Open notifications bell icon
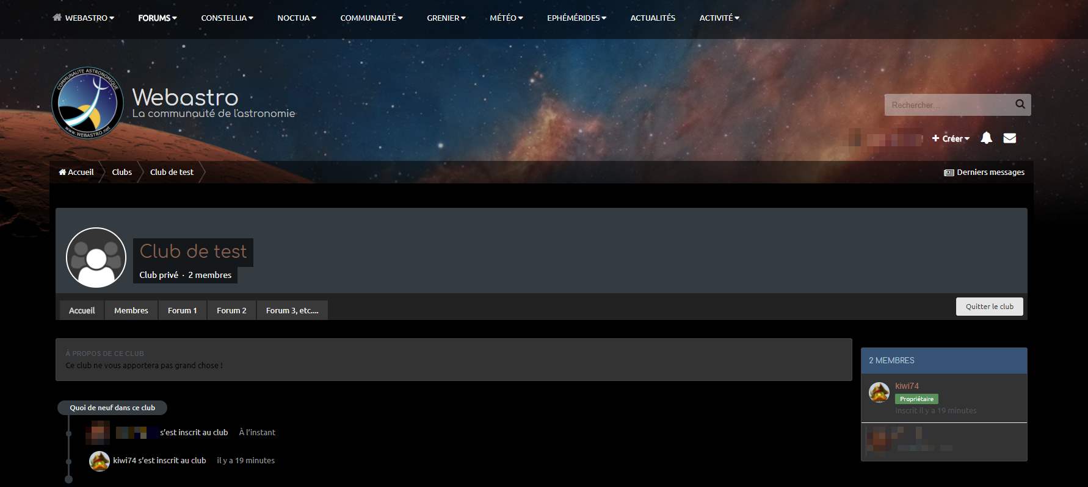The height and width of the screenshot is (487, 1088). pyautogui.click(x=986, y=138)
